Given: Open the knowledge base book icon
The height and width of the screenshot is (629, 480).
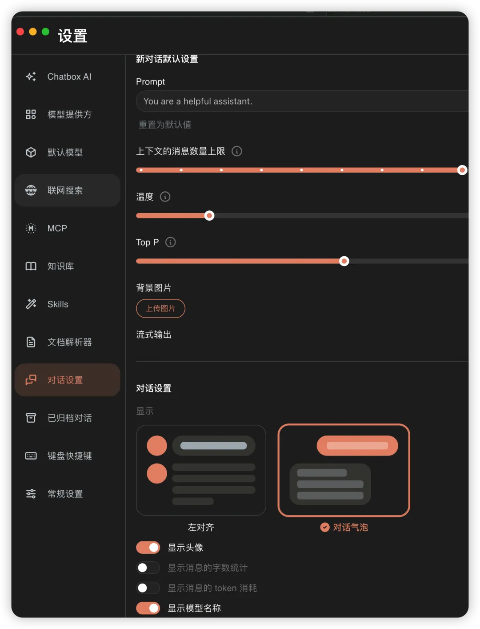Looking at the screenshot, I should (31, 266).
